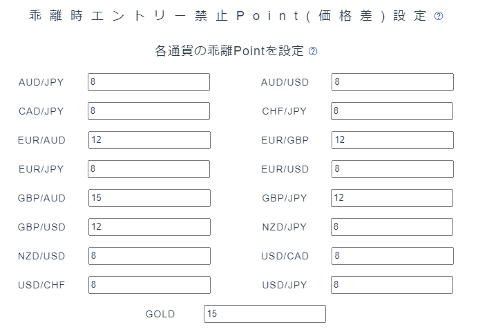Open help icon next to 各通貨の乖離Pointを設定
Viewport: 478px width, 336px height.
click(x=313, y=51)
